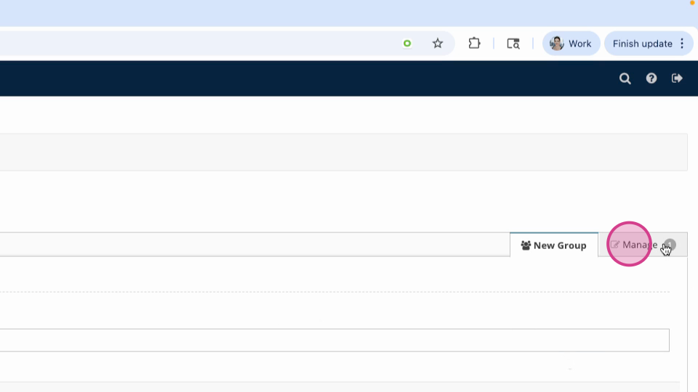Click the green circle site indicator icon
The height and width of the screenshot is (392, 698).
point(407,43)
